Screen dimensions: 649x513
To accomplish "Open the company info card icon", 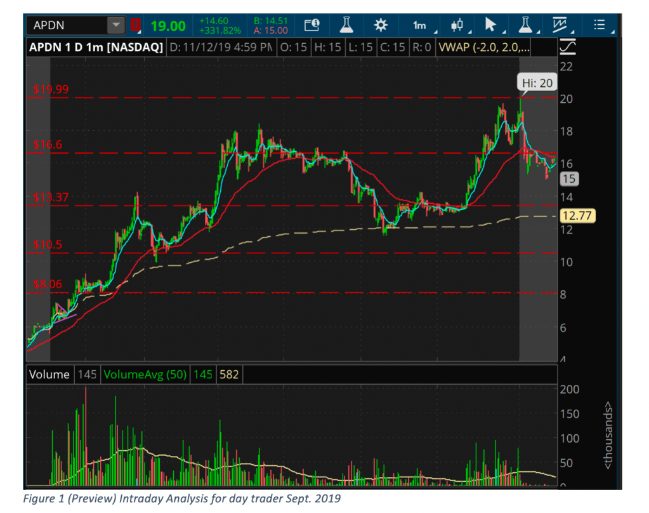I will 311,25.
